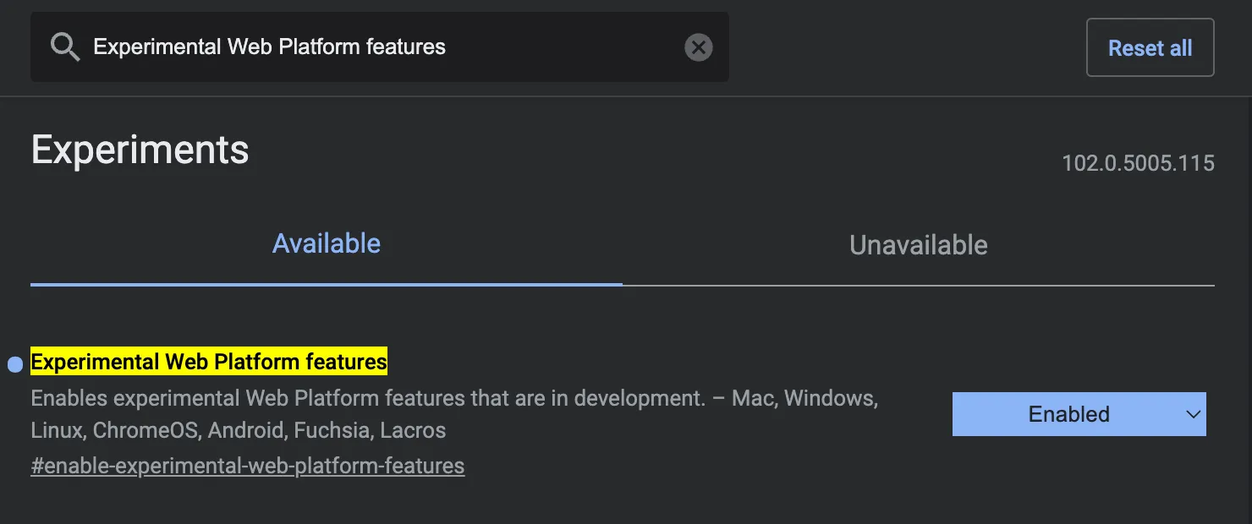The image size is (1252, 524).
Task: Click the magnifying glass search icon
Action: tap(64, 46)
